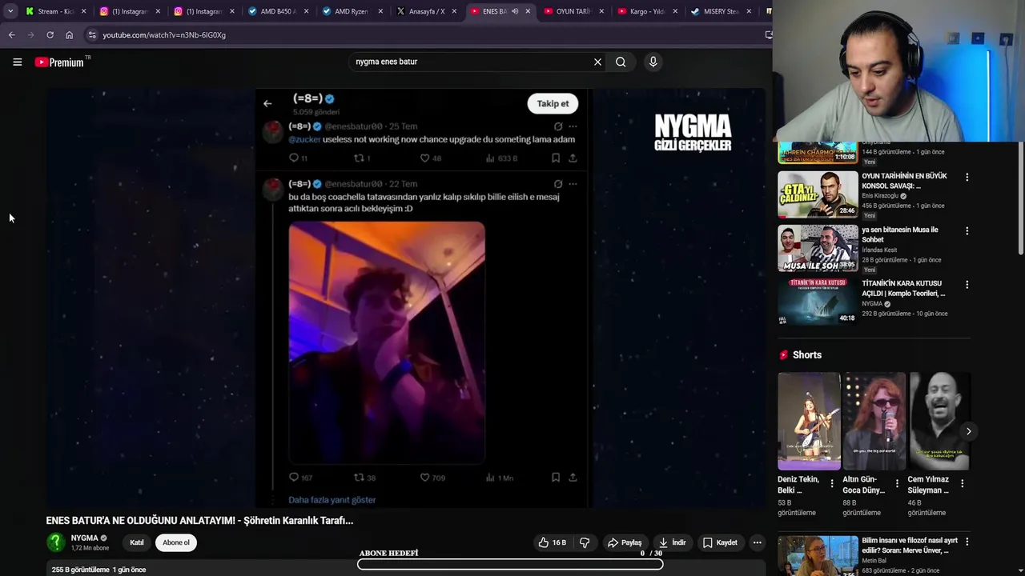Image resolution: width=1025 pixels, height=576 pixels.
Task: Show next Shorts with the right arrow
Action: tap(968, 431)
